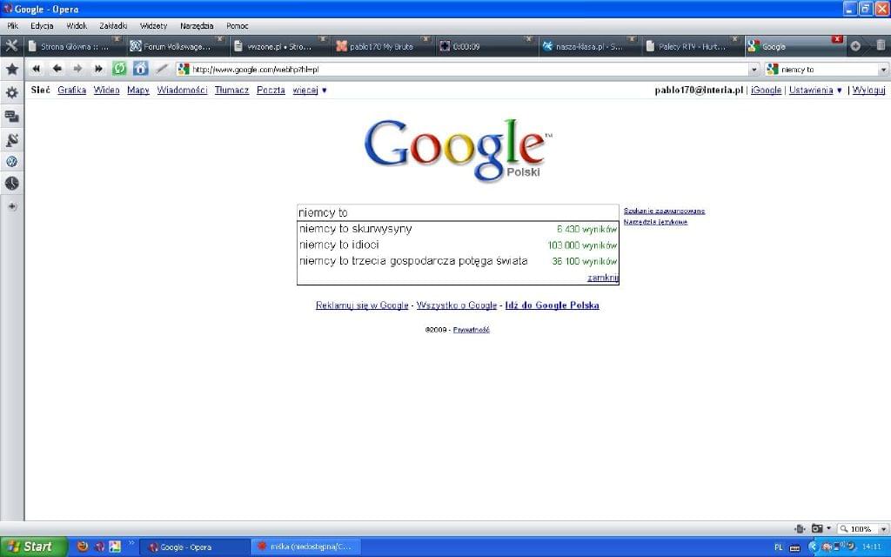Viewport: 891px width, 557px height.
Task: Show hidden system tray icons
Action: click(814, 547)
